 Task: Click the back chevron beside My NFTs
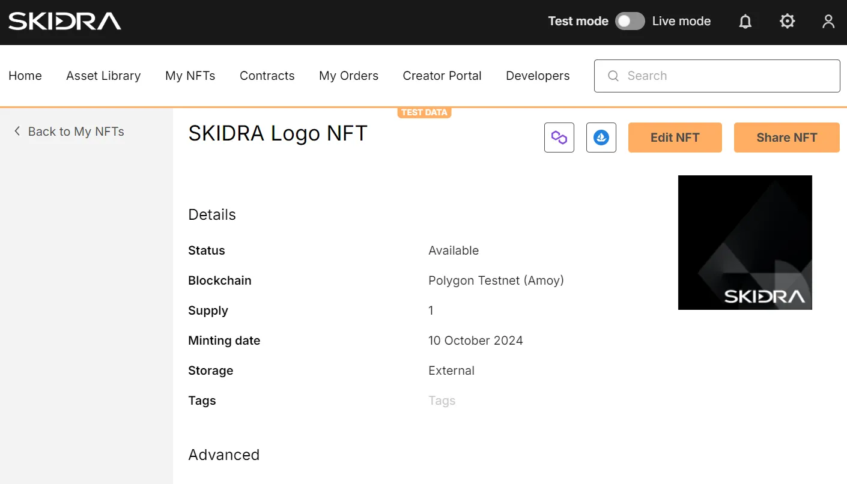click(x=17, y=131)
